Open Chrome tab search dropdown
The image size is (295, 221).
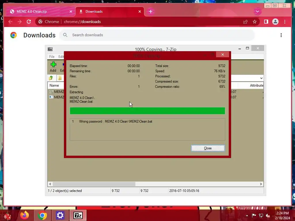(x=257, y=12)
